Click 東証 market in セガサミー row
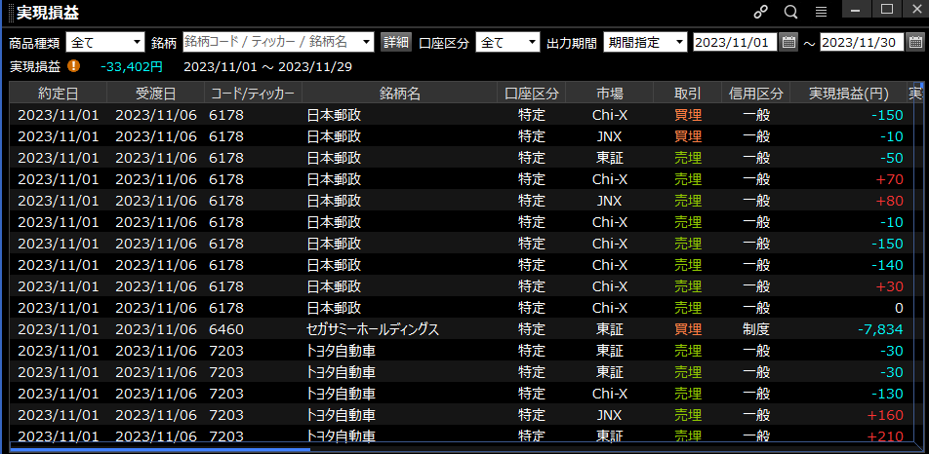The image size is (929, 454). click(x=610, y=329)
